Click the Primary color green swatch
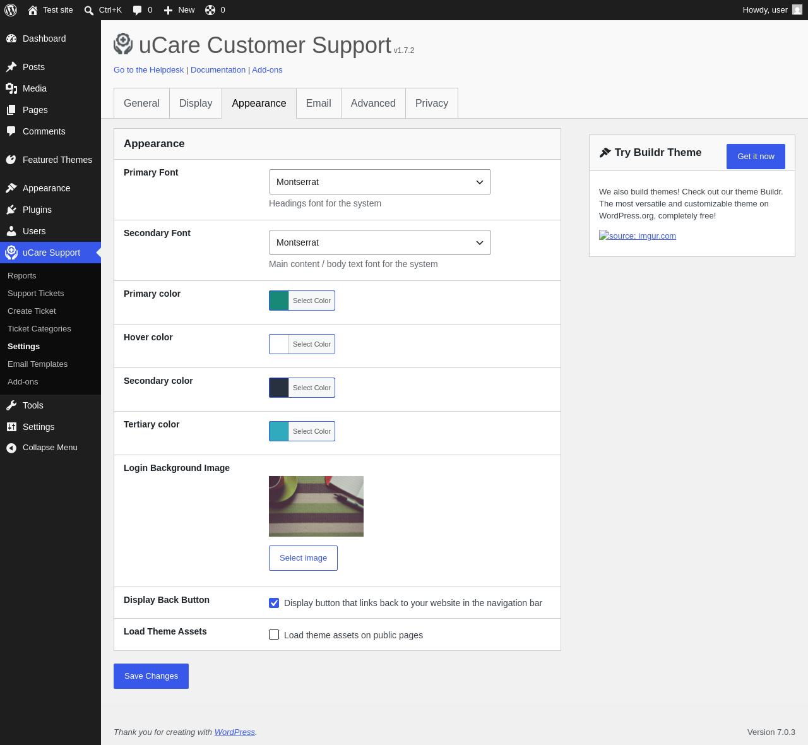 click(279, 301)
